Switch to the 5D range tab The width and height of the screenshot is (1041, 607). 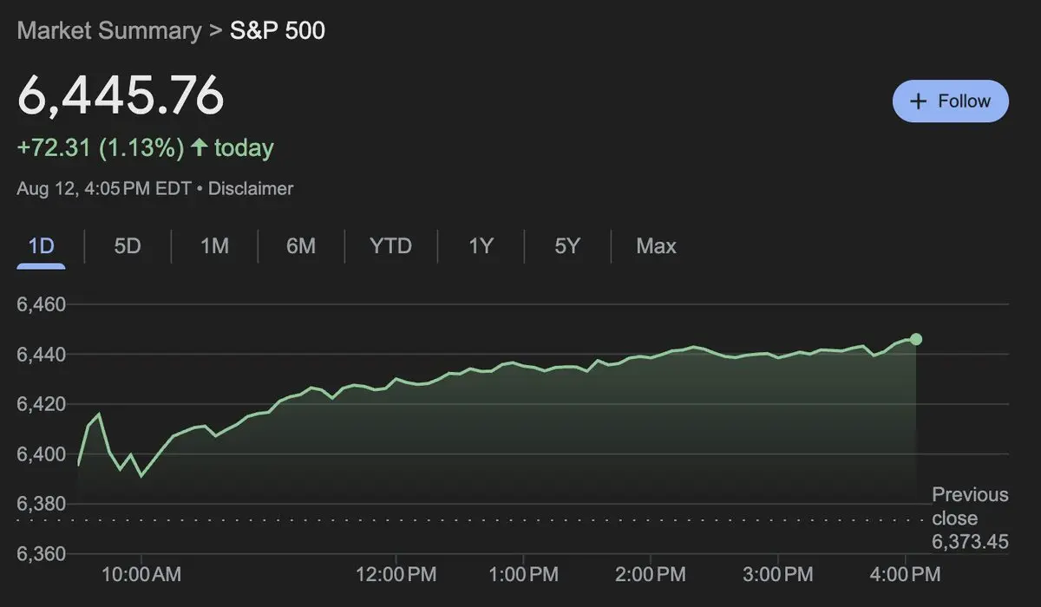[x=128, y=246]
